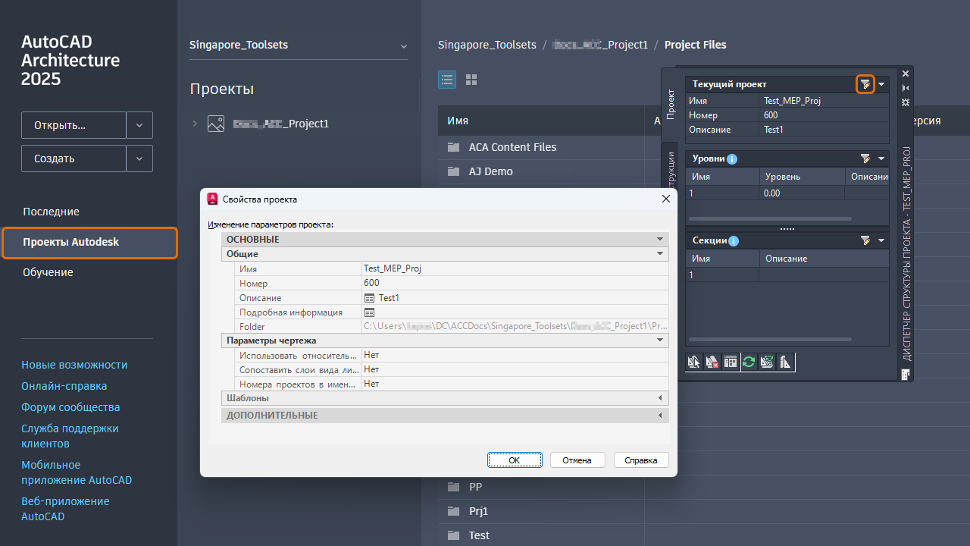The image size is (970, 546).
Task: Open the Мобильное приложение AutoCAD link
Action: coord(77,472)
